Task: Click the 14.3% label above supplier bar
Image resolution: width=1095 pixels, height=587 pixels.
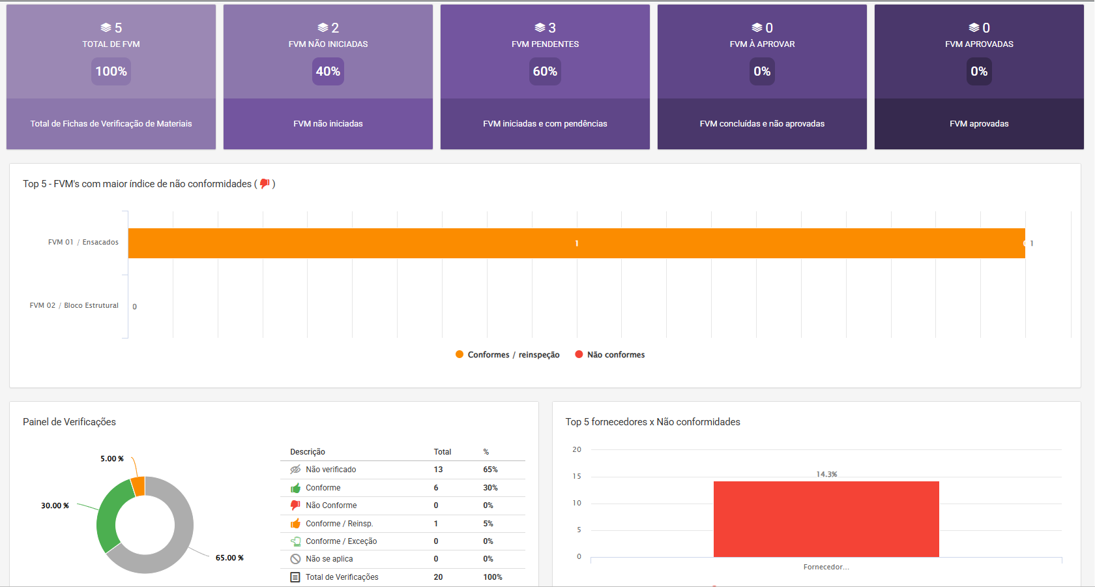Action: pyautogui.click(x=826, y=474)
